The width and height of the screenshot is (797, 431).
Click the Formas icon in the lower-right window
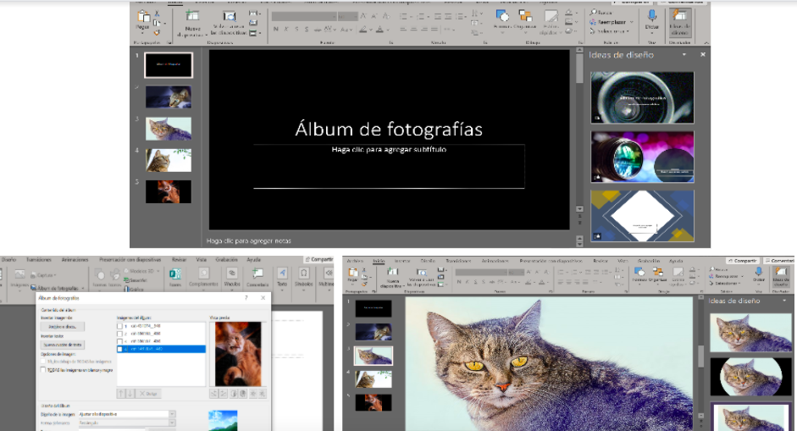tap(639, 273)
